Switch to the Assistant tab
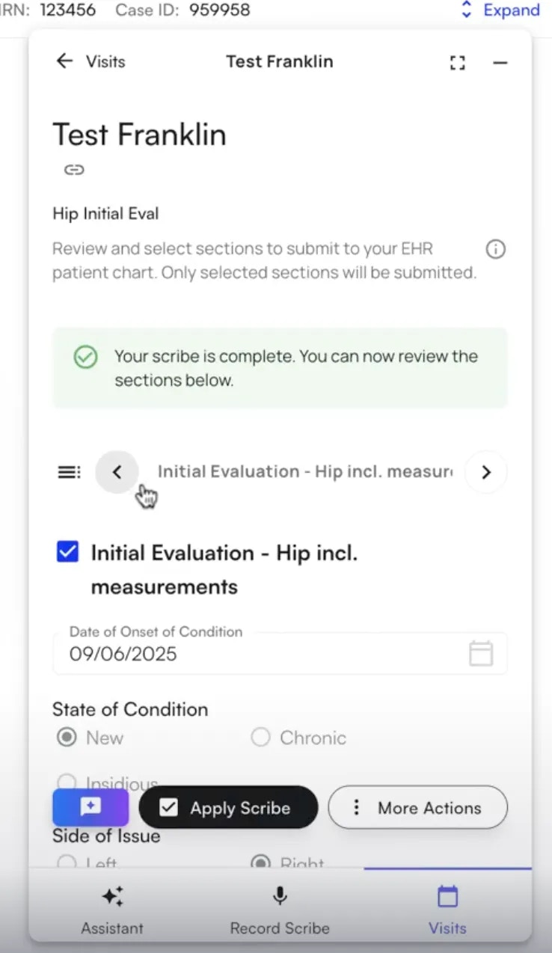The height and width of the screenshot is (953, 552). pyautogui.click(x=112, y=907)
